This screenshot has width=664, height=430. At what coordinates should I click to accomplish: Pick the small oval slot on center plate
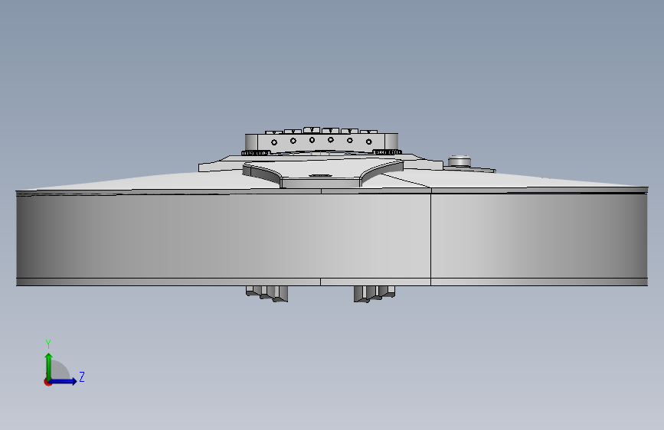coord(321,174)
